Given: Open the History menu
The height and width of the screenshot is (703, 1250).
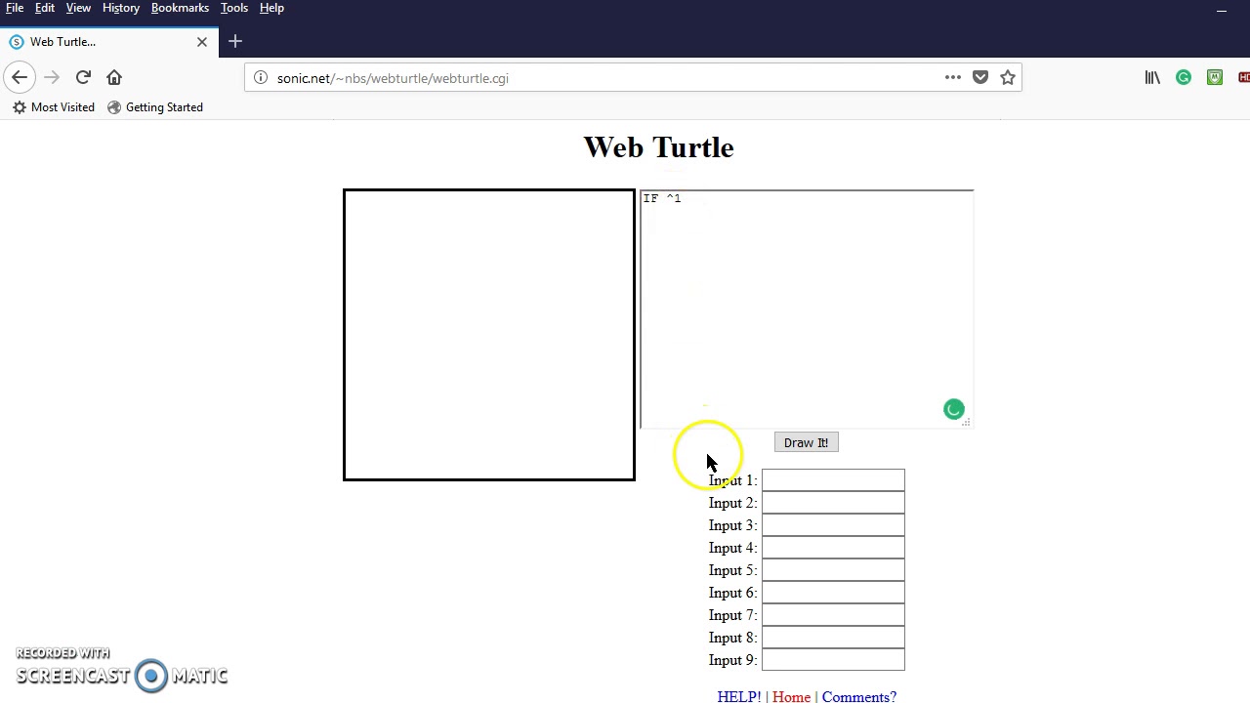Looking at the screenshot, I should click(x=121, y=8).
